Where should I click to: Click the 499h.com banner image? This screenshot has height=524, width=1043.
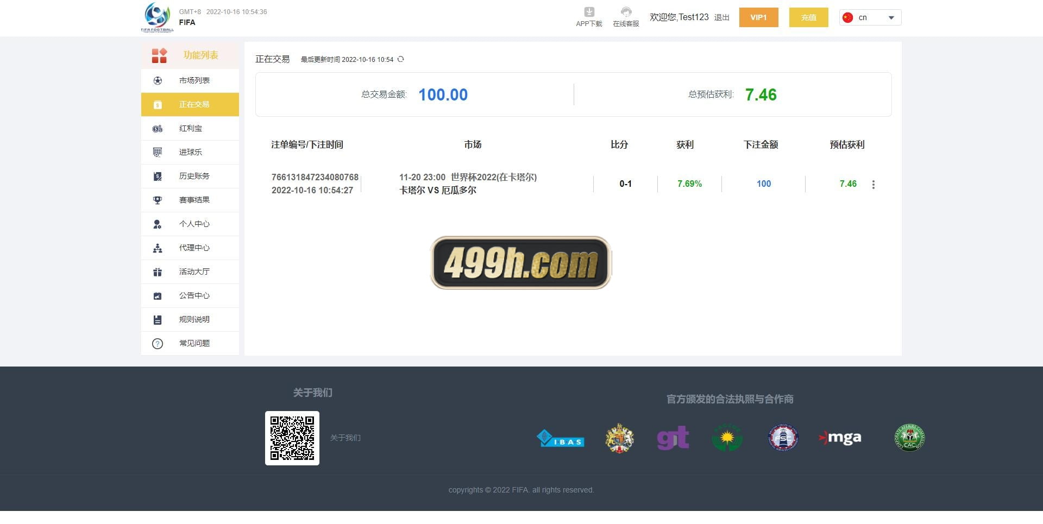520,263
